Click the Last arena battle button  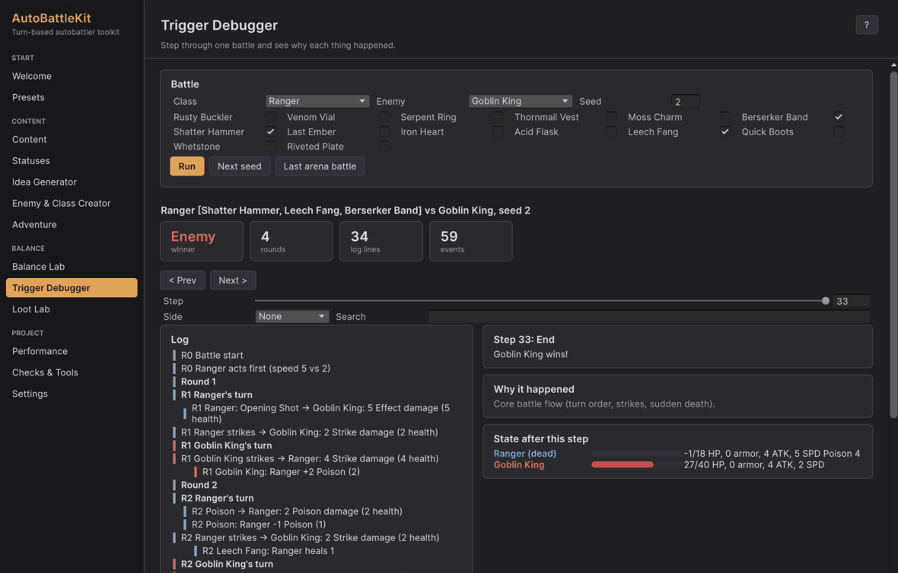320,166
